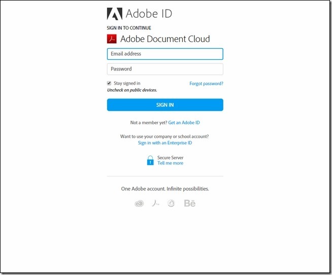The width and height of the screenshot is (332, 275).
Task: Click the SIGN IN button
Action: [x=165, y=105]
